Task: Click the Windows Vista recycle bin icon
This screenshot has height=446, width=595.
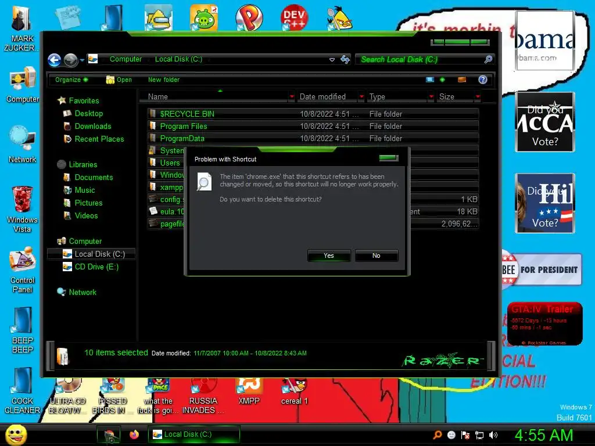Action: [x=22, y=209]
